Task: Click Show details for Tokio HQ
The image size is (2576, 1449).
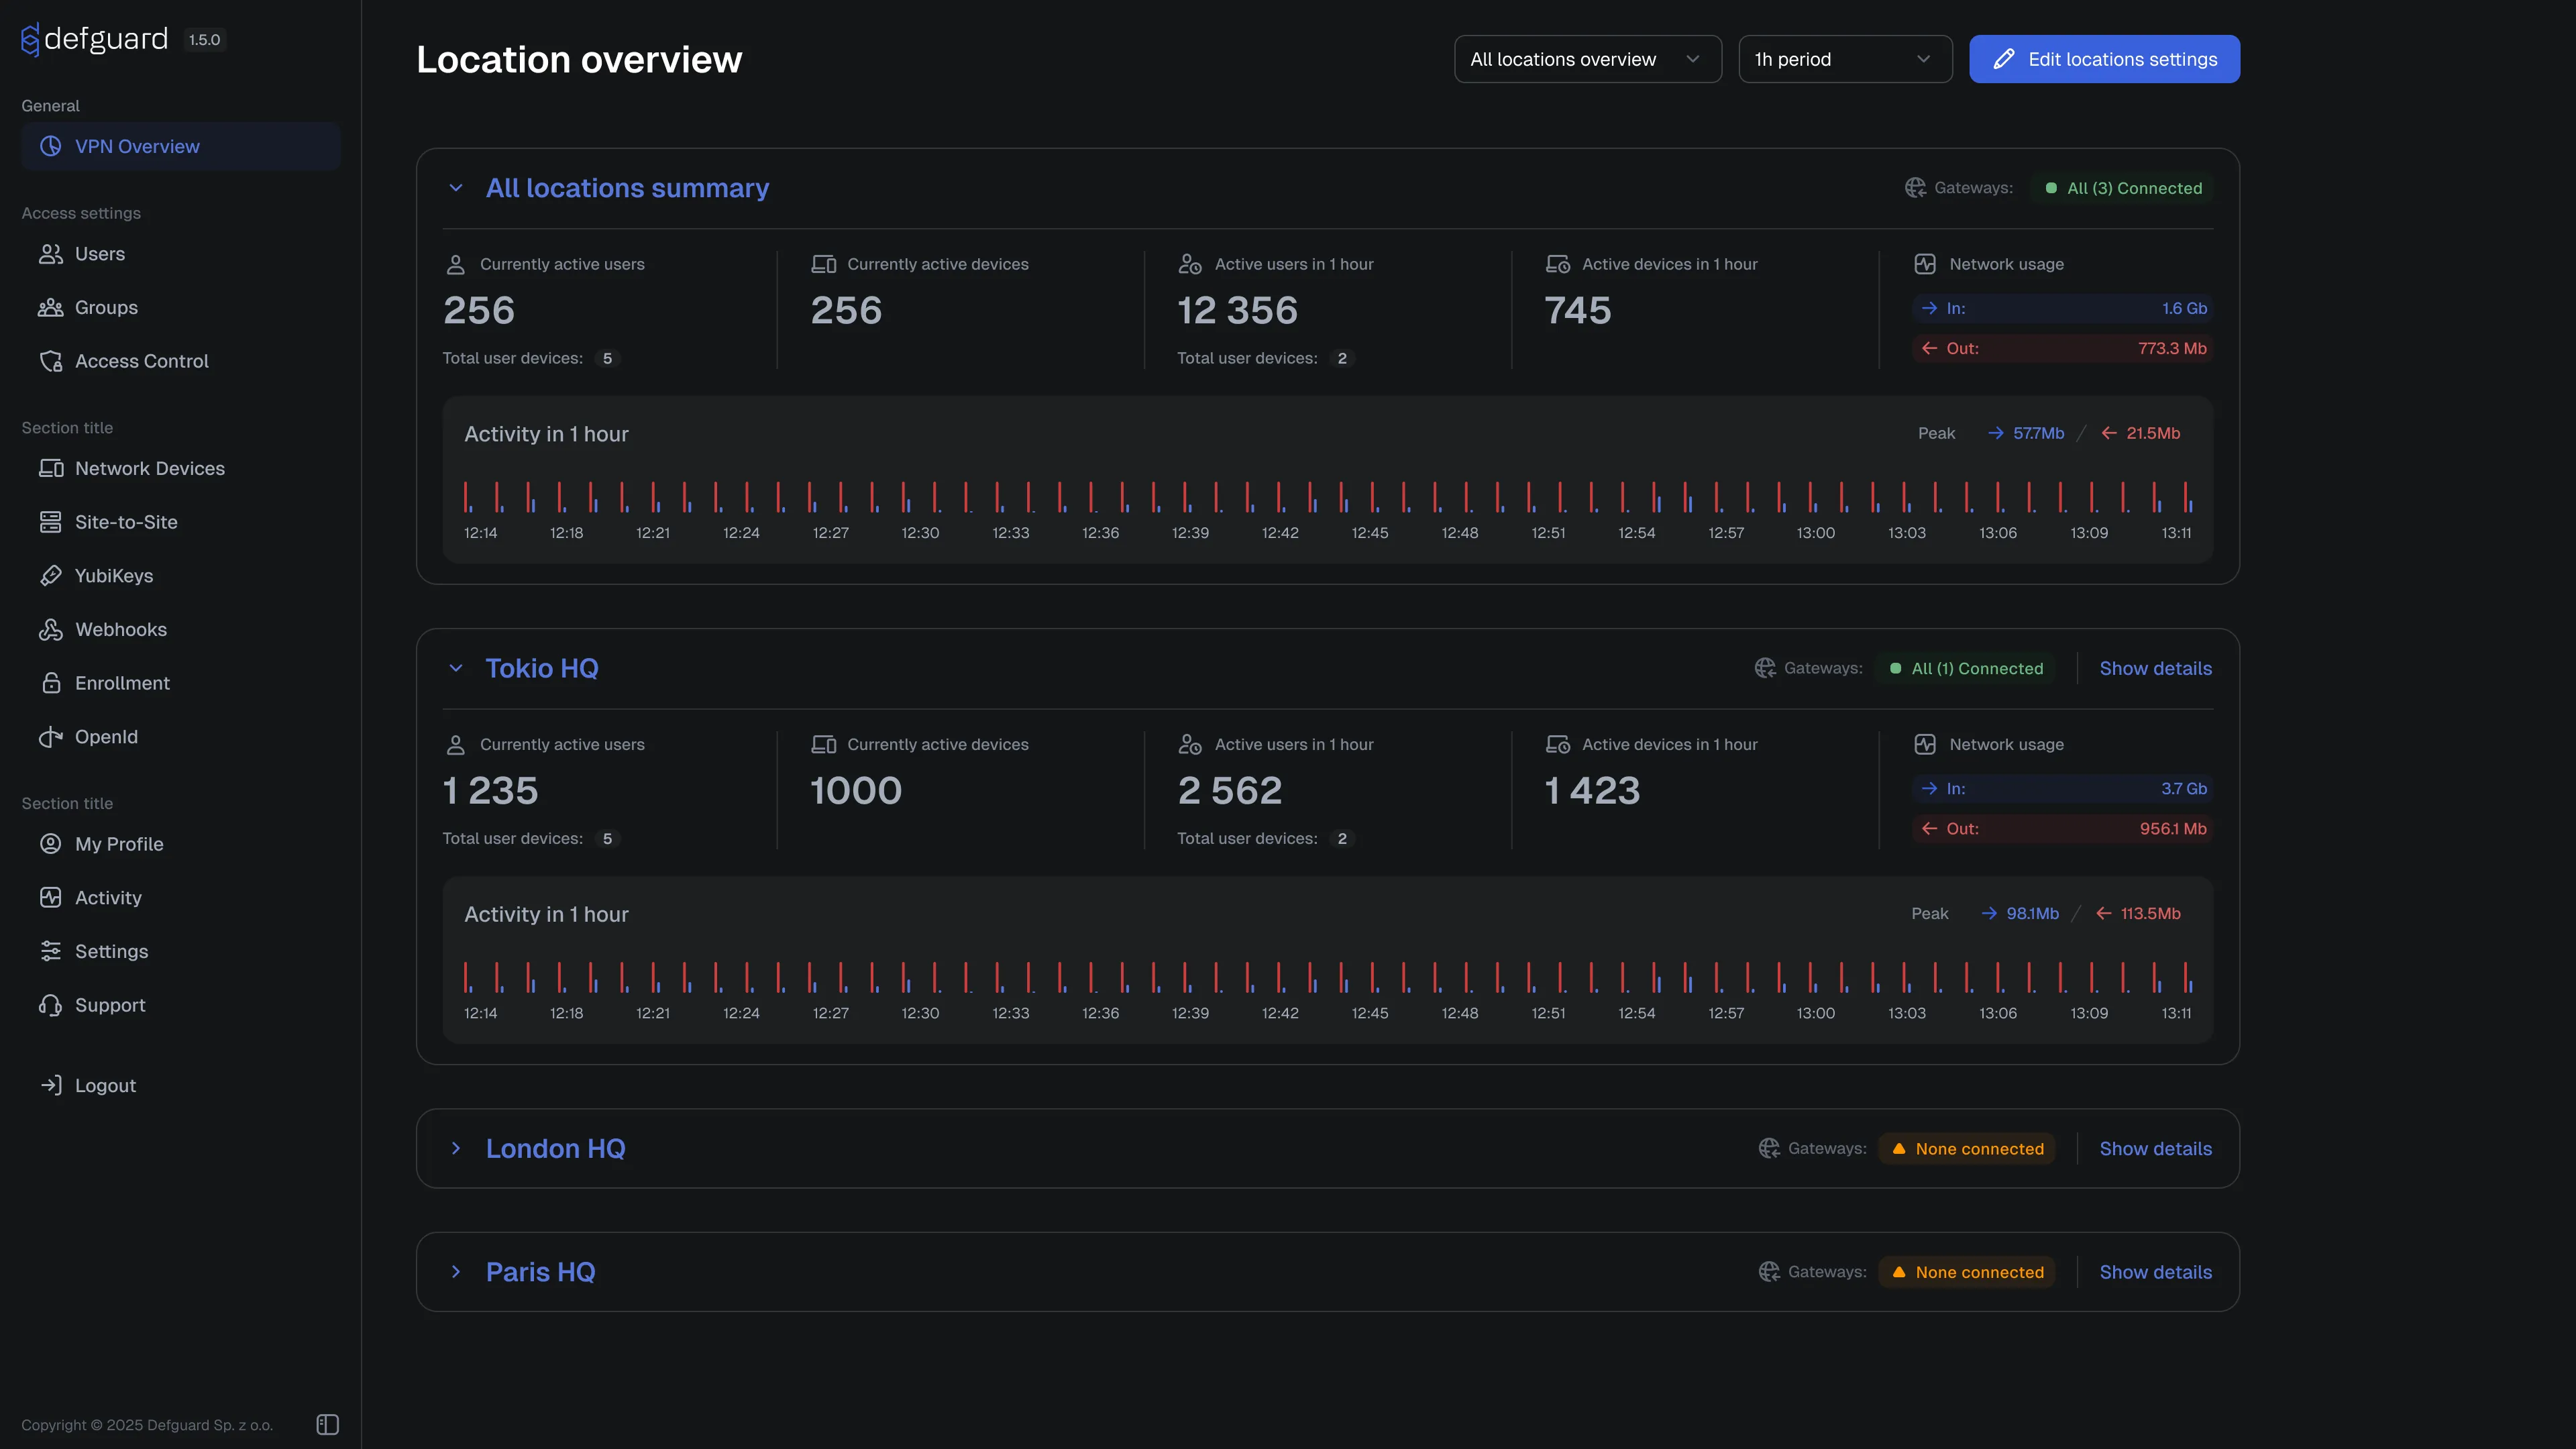Action: coord(2155,668)
